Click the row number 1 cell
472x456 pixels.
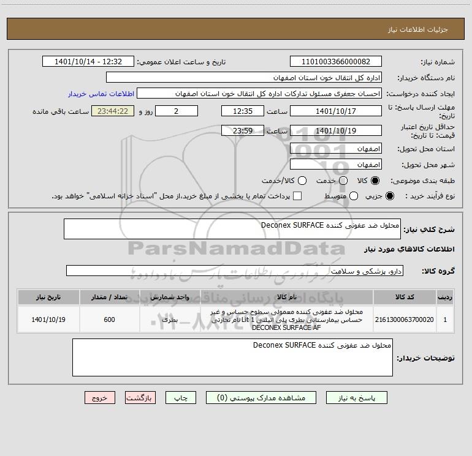coord(445,320)
